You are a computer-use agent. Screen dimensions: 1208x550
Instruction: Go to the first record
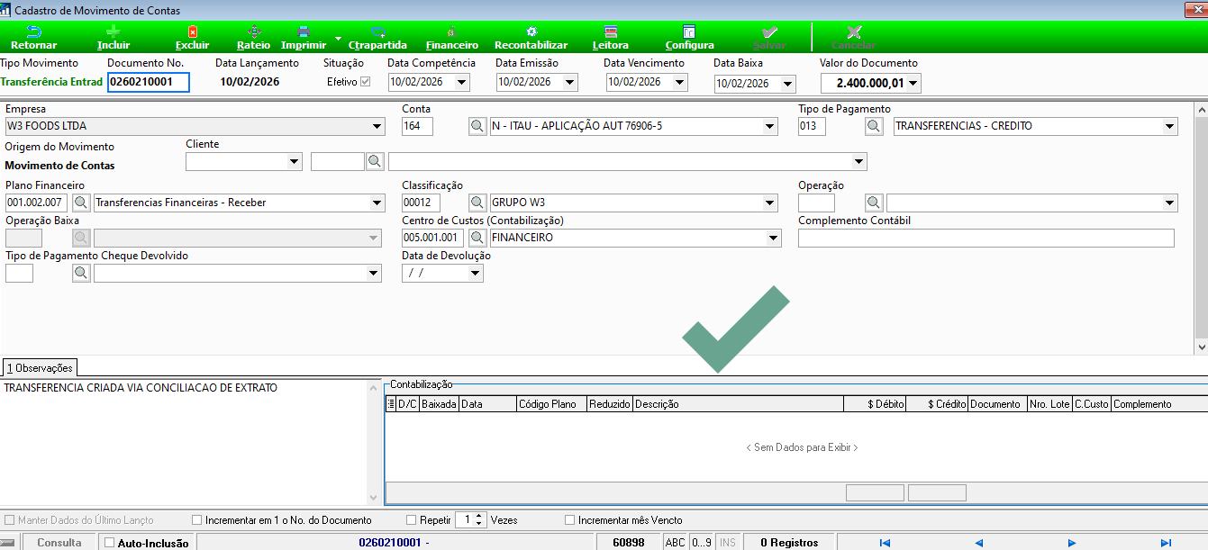point(885,543)
